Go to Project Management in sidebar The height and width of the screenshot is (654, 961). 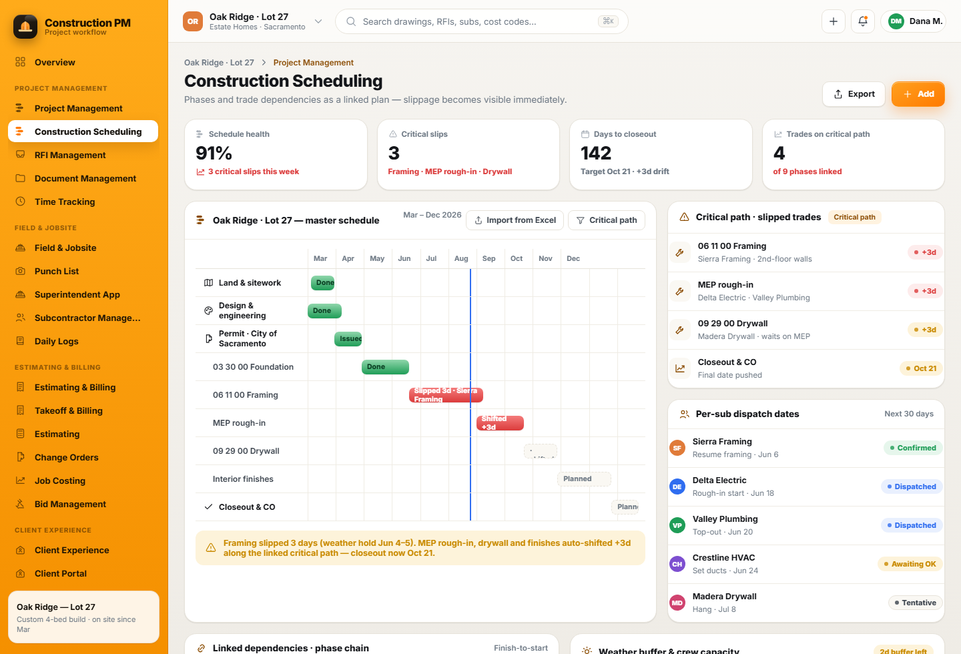tap(83, 108)
